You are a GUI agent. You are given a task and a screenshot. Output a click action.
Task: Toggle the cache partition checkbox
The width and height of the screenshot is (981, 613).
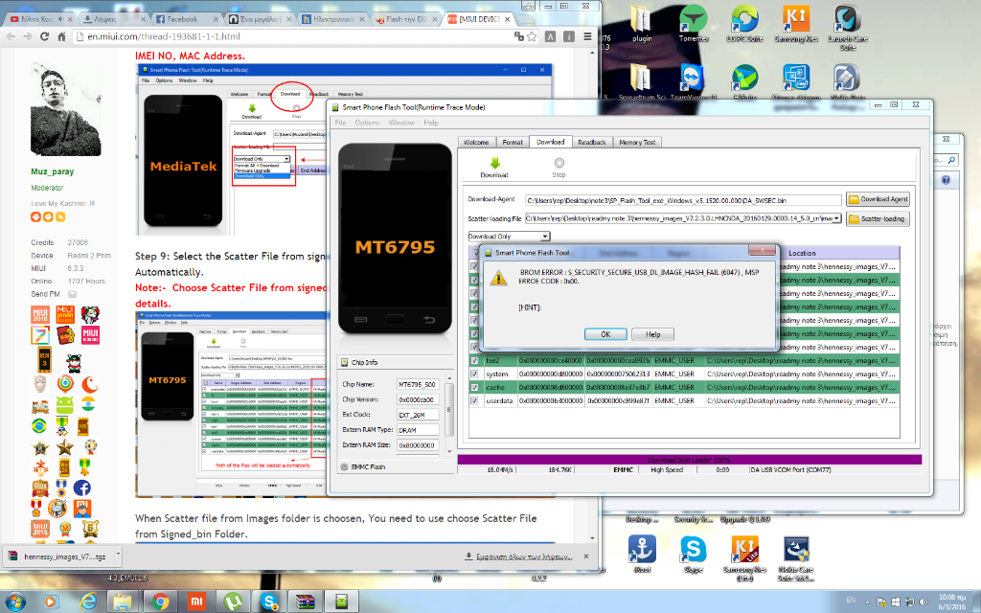[x=474, y=387]
